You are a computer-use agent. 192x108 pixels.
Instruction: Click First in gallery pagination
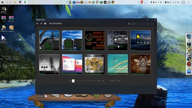[x=70, y=81]
